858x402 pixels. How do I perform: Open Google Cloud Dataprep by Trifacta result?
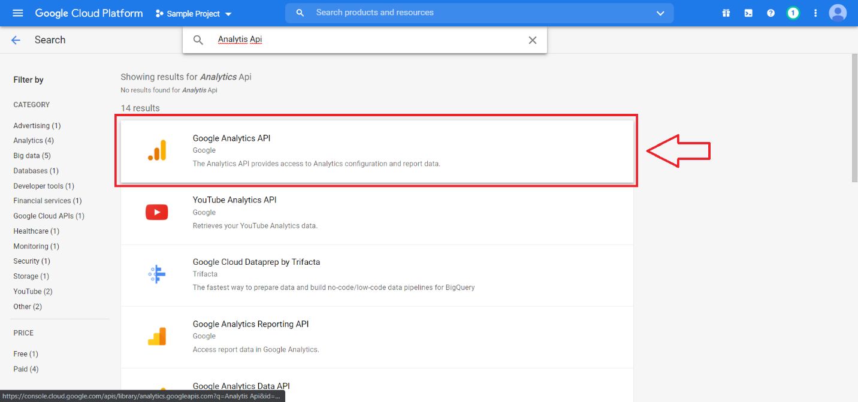click(256, 262)
